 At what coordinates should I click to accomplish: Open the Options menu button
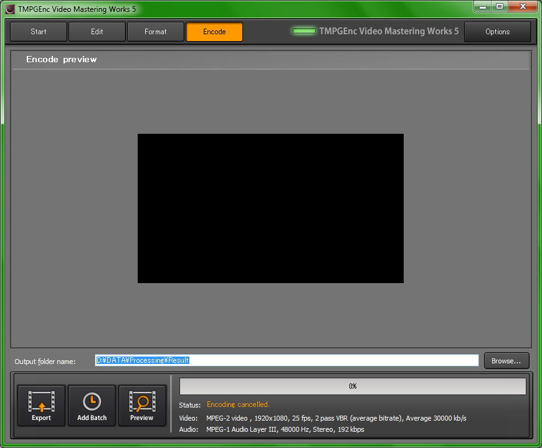(497, 32)
